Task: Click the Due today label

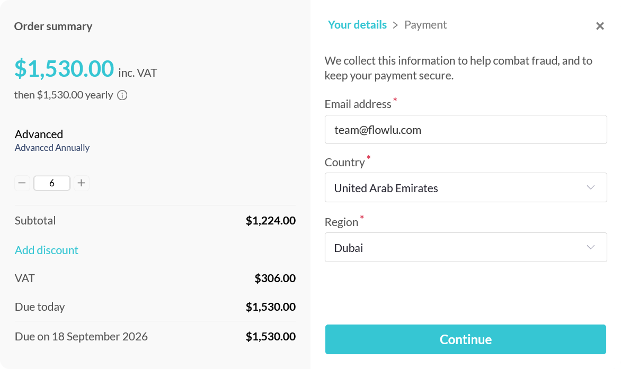Action: coord(40,307)
